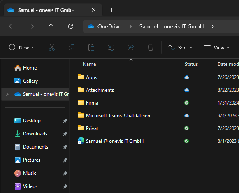
Task: Refresh the current folder view
Action: [71, 26]
